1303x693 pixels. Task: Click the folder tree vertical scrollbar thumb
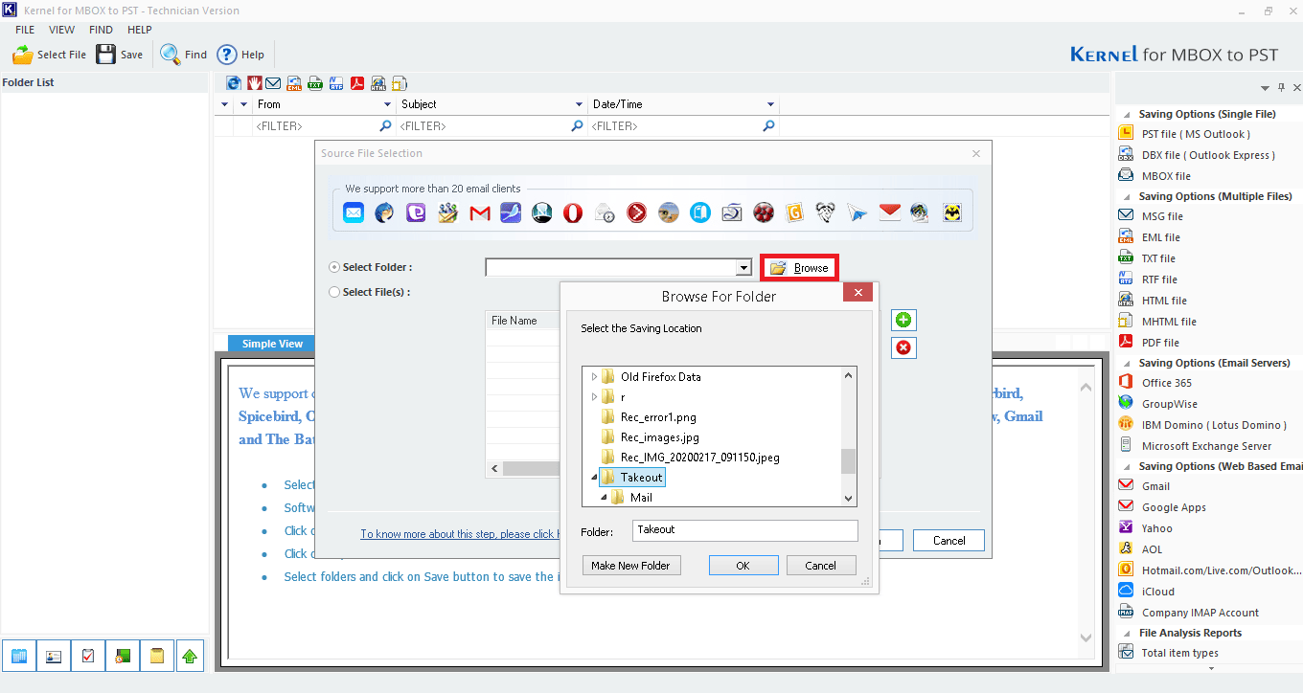[848, 461]
